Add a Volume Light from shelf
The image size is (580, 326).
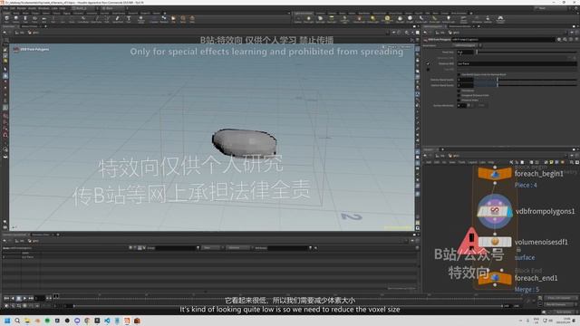(x=359, y=19)
